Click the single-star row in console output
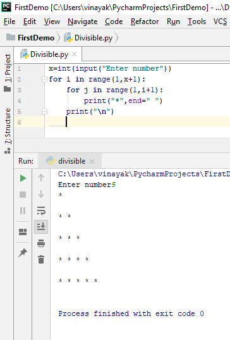The width and height of the screenshot is (230, 340). pos(61,195)
